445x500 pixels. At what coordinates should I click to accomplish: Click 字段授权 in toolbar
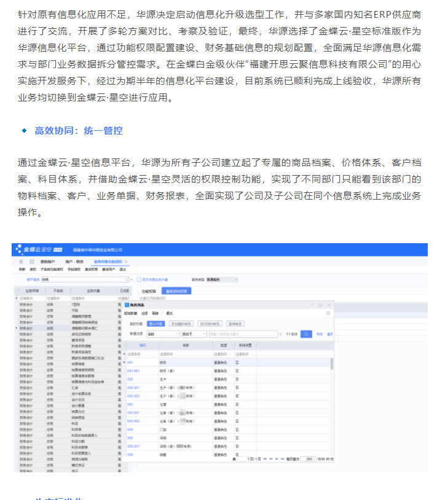74,270
